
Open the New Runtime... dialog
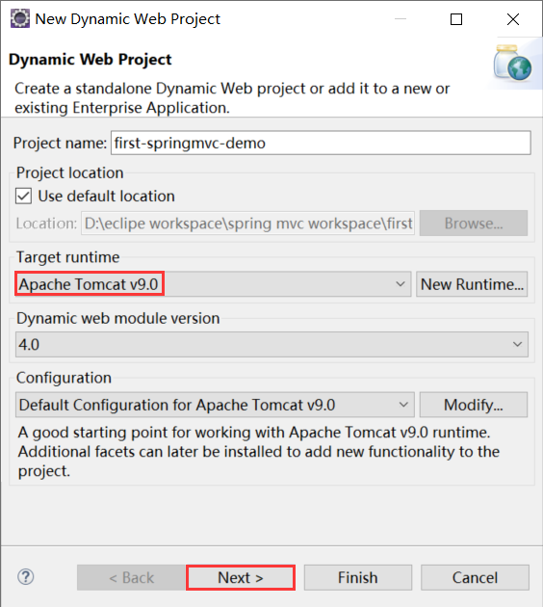(472, 284)
